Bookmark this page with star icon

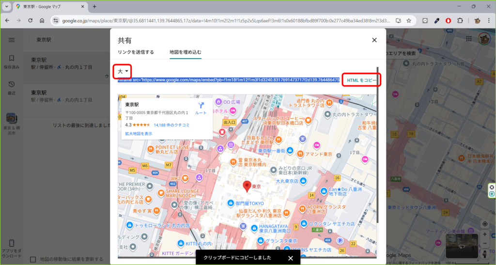(x=409, y=21)
